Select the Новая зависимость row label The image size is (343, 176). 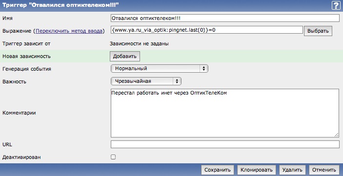click(26, 56)
